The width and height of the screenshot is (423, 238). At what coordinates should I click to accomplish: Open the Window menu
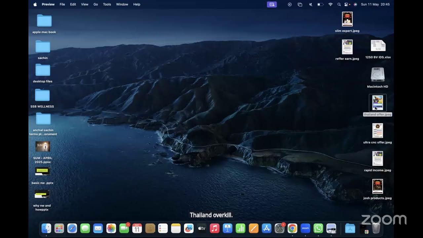click(x=122, y=4)
